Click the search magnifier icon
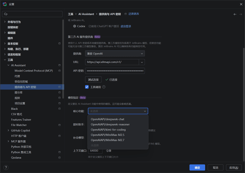 6,14
